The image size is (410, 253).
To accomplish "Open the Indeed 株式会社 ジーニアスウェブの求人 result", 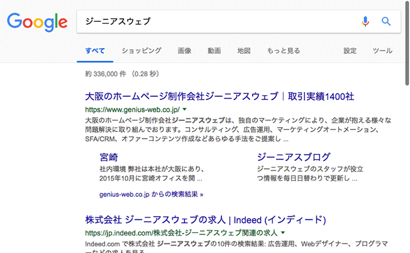I will 206,220.
